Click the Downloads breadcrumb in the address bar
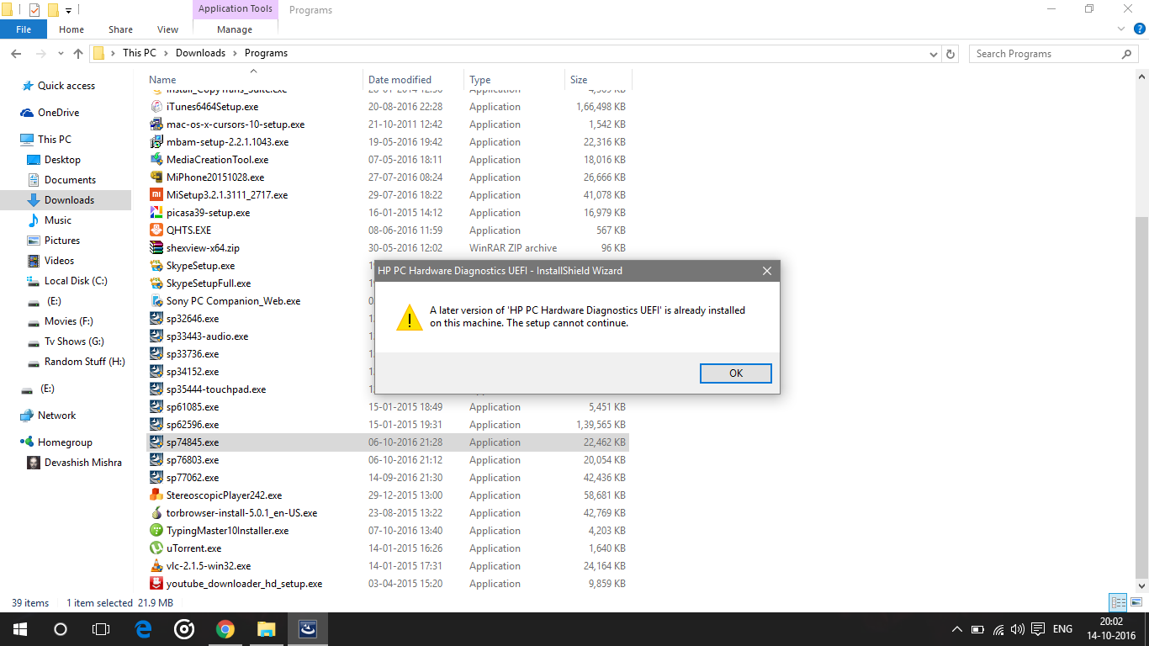Viewport: 1149px width, 646px height. (200, 53)
